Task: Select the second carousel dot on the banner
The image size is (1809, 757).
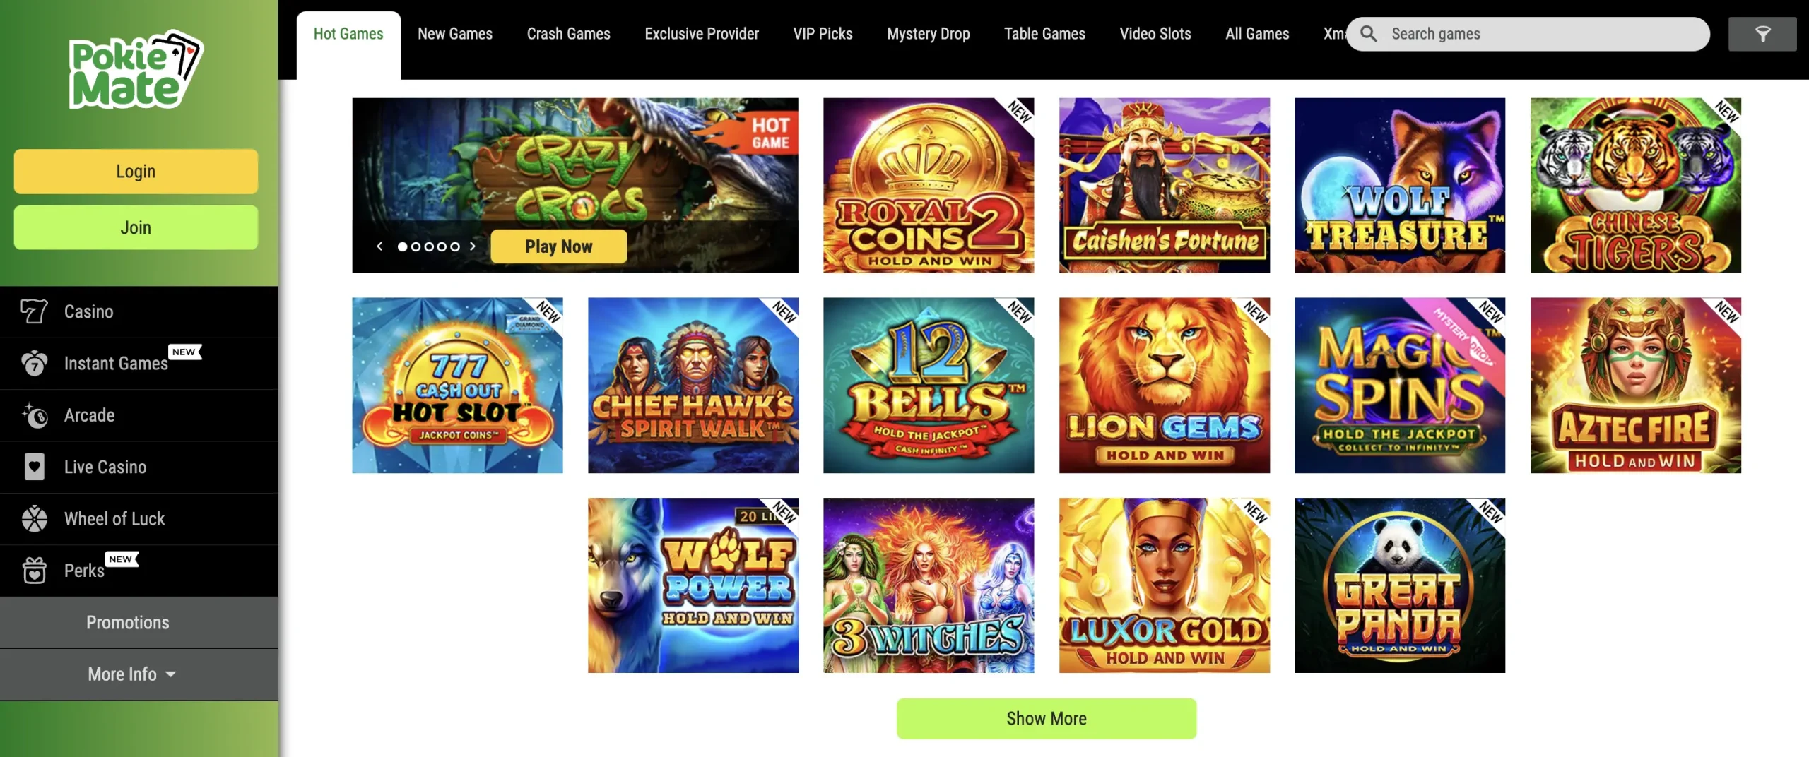Action: (416, 246)
